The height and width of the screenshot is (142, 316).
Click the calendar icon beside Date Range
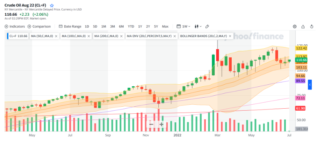coord(61,26)
